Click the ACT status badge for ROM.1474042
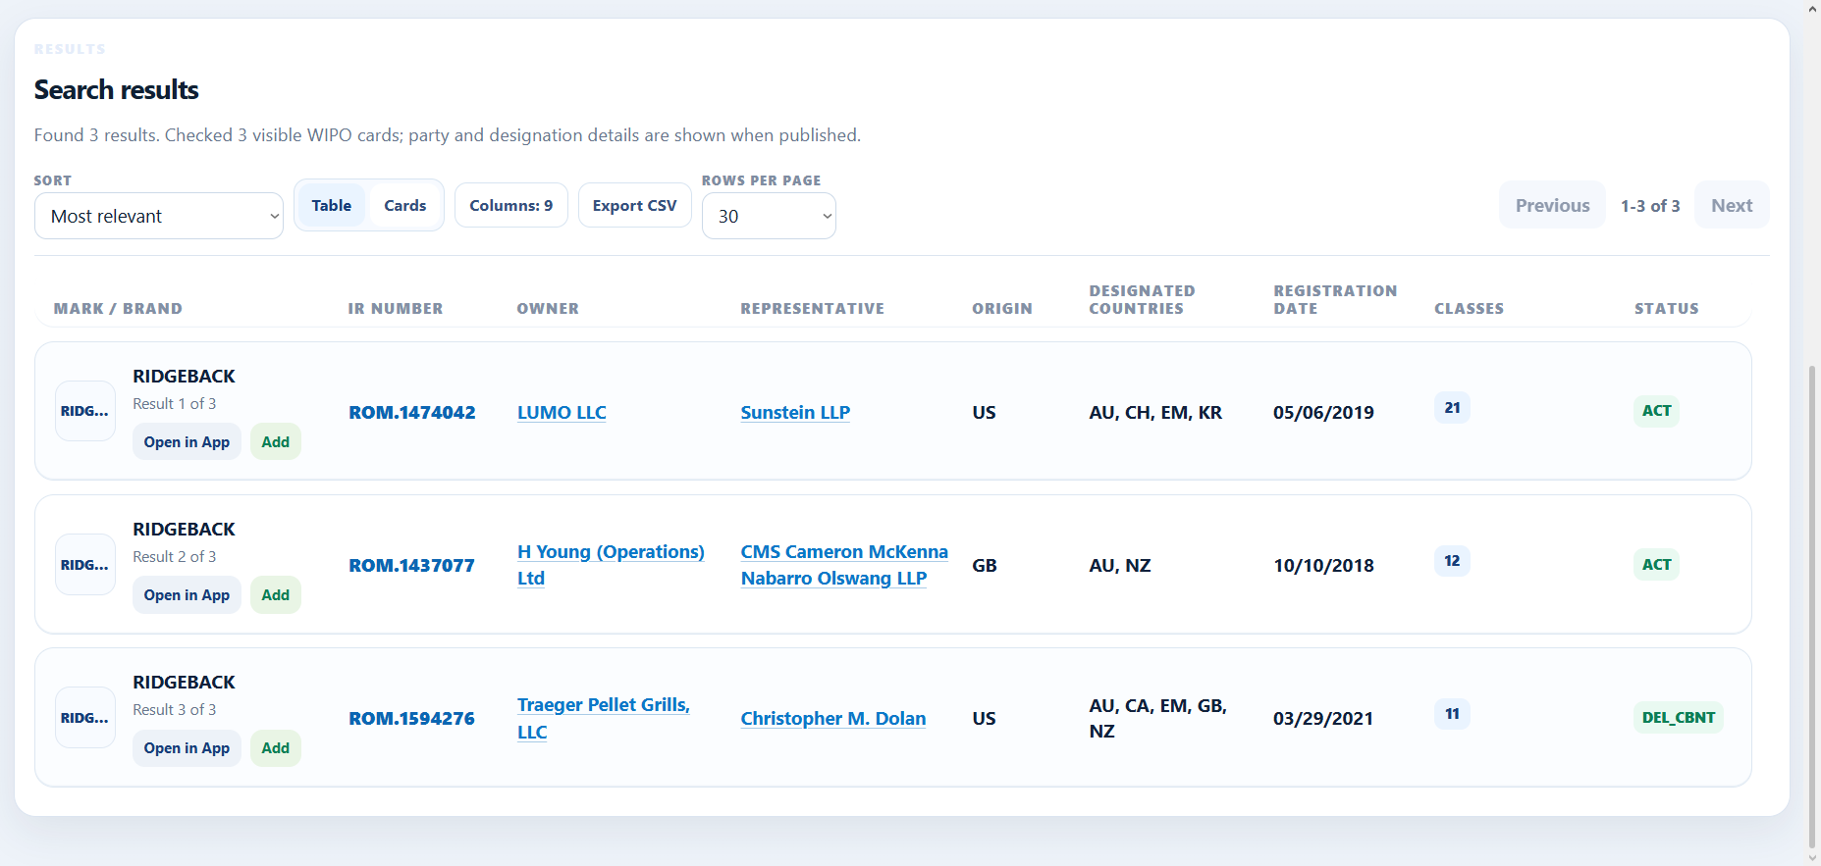This screenshot has height=866, width=1821. (1656, 411)
